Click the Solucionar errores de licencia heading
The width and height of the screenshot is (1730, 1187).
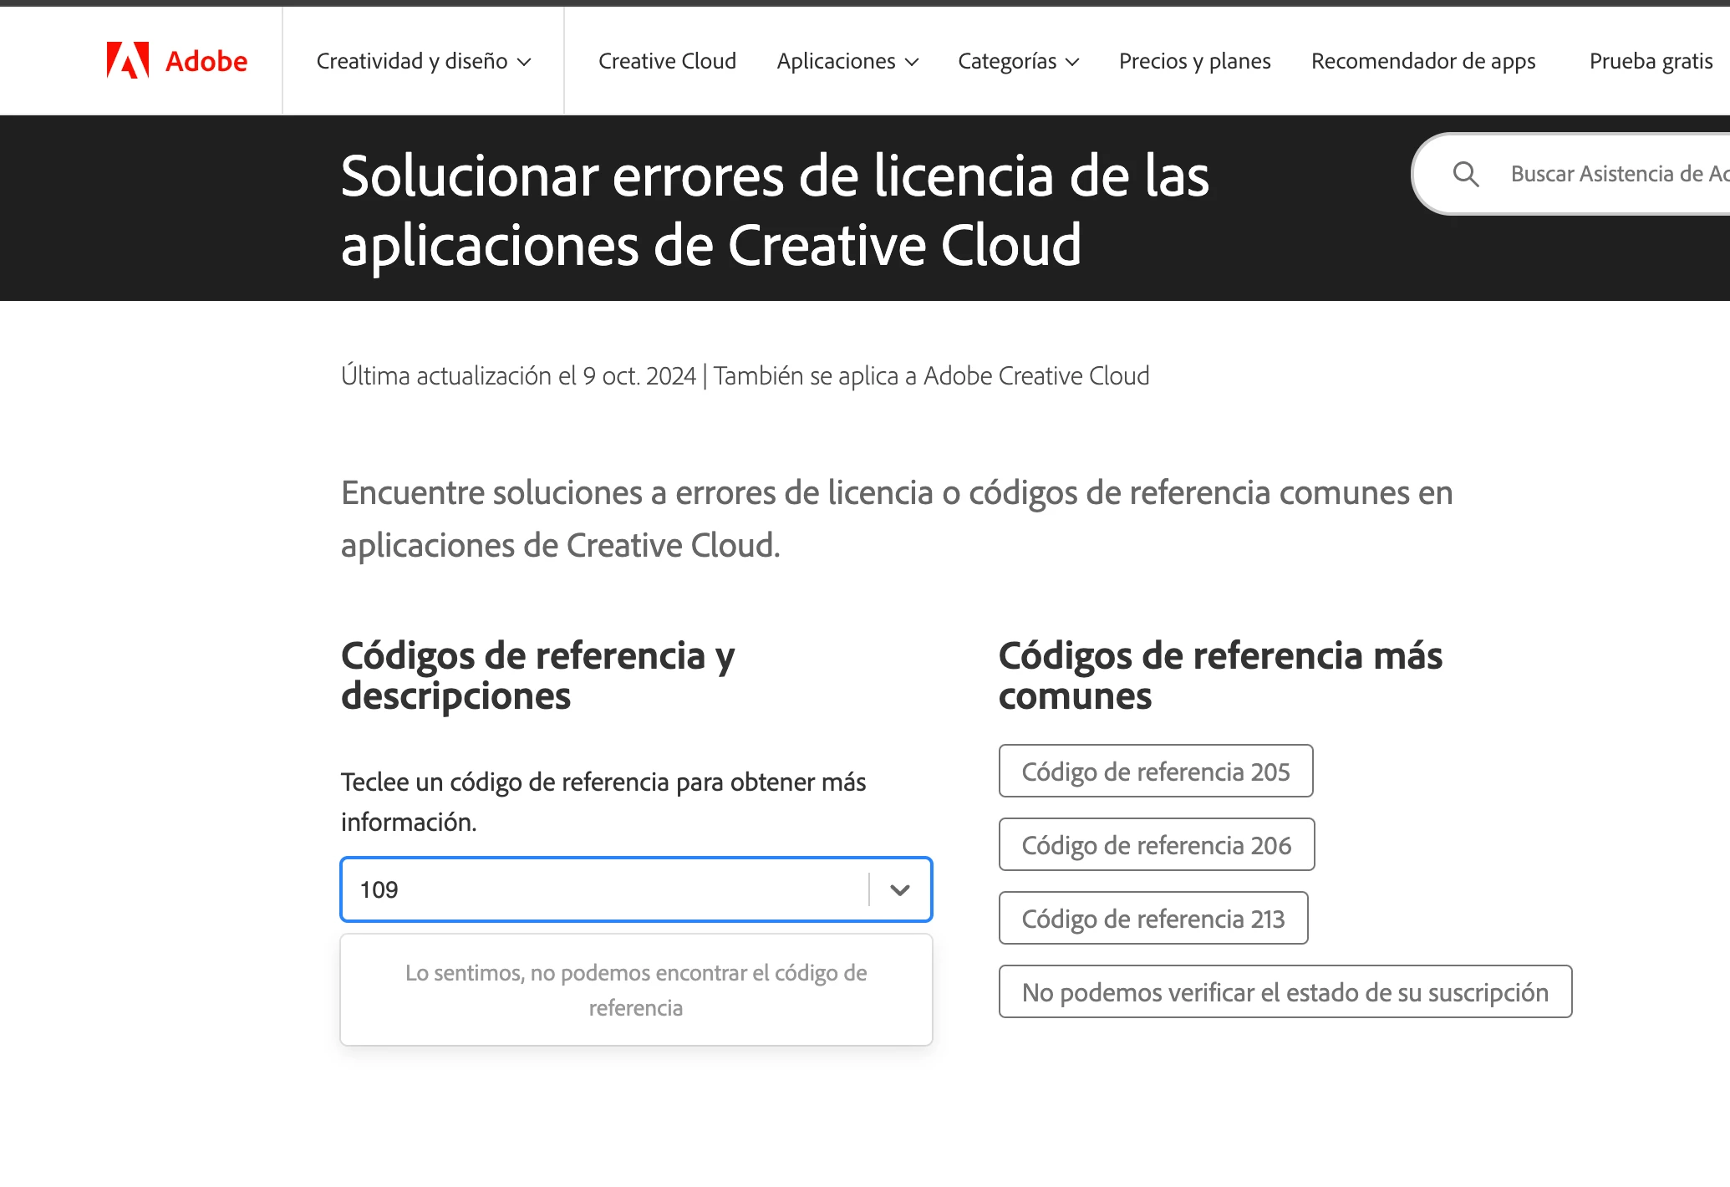click(x=774, y=210)
